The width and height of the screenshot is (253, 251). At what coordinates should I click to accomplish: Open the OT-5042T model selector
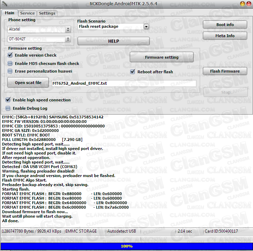coord(39,39)
